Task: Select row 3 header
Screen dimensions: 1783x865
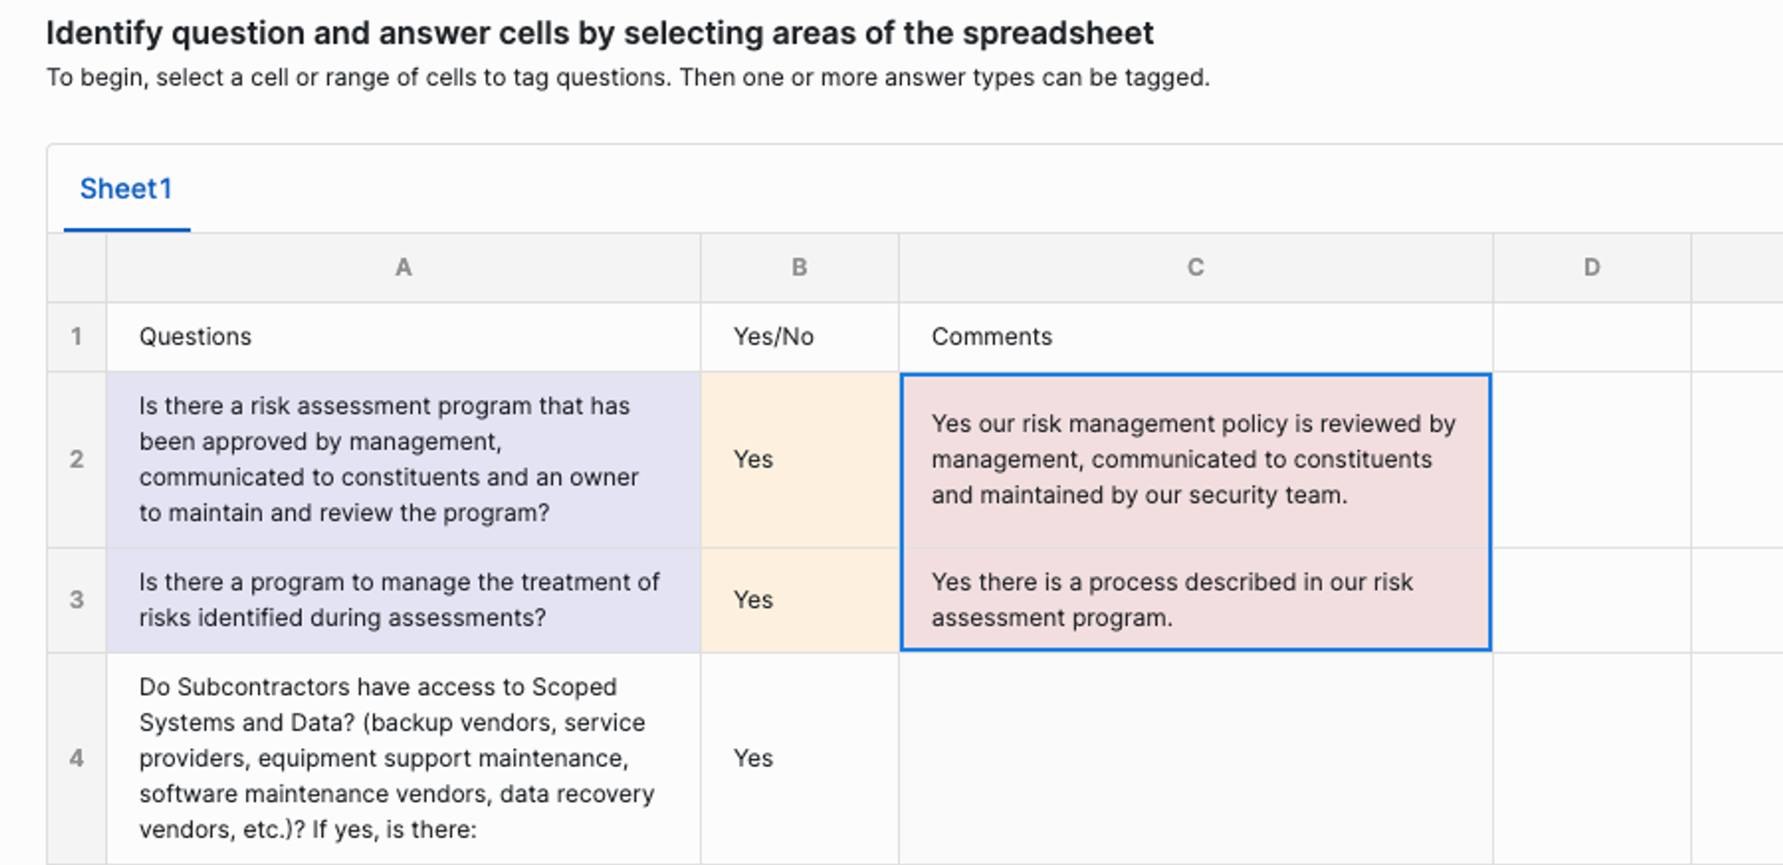Action: tap(77, 600)
